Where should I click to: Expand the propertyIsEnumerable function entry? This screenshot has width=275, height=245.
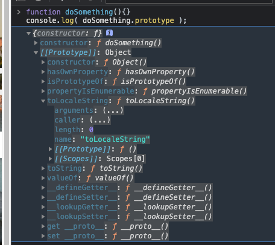coord(43,91)
